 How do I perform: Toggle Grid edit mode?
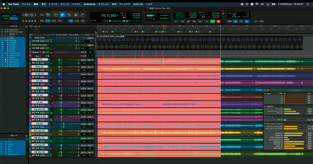click(x=14, y=18)
